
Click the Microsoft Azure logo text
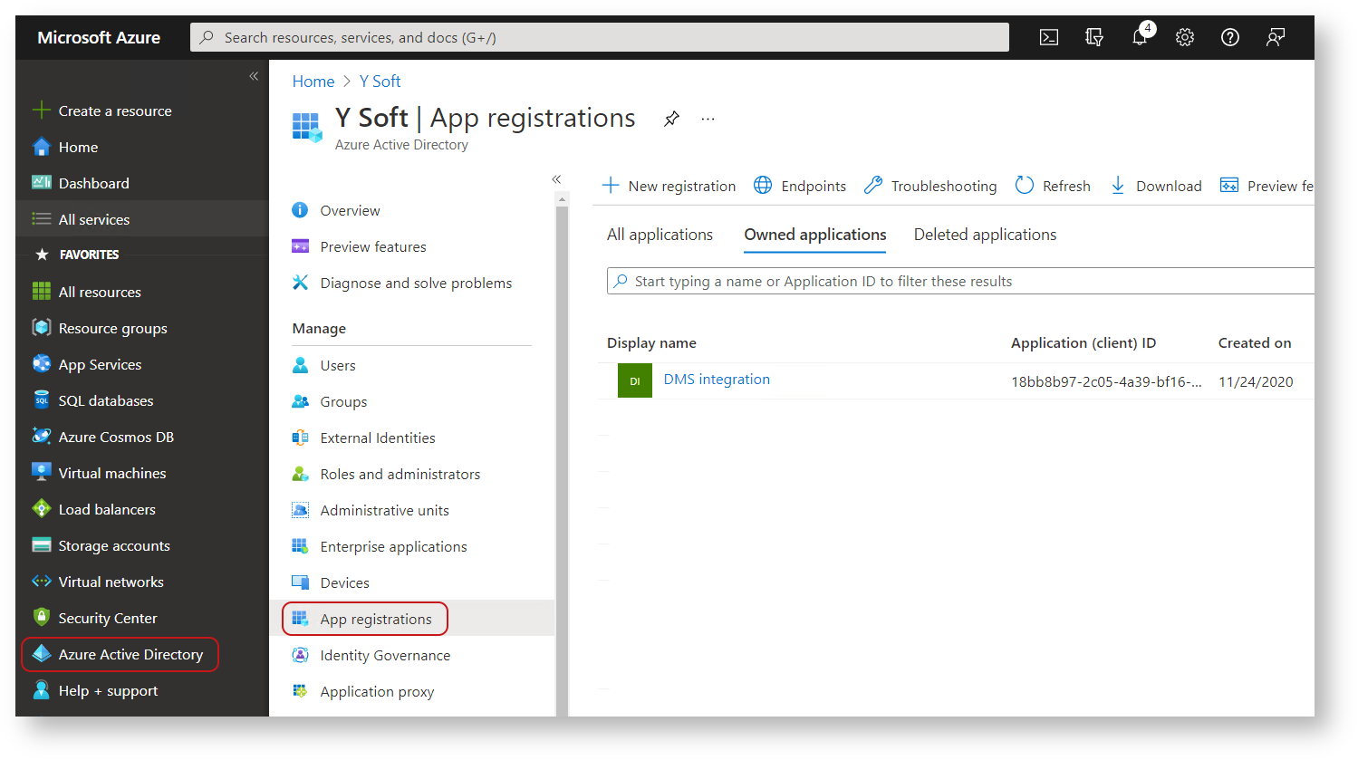pyautogui.click(x=99, y=37)
